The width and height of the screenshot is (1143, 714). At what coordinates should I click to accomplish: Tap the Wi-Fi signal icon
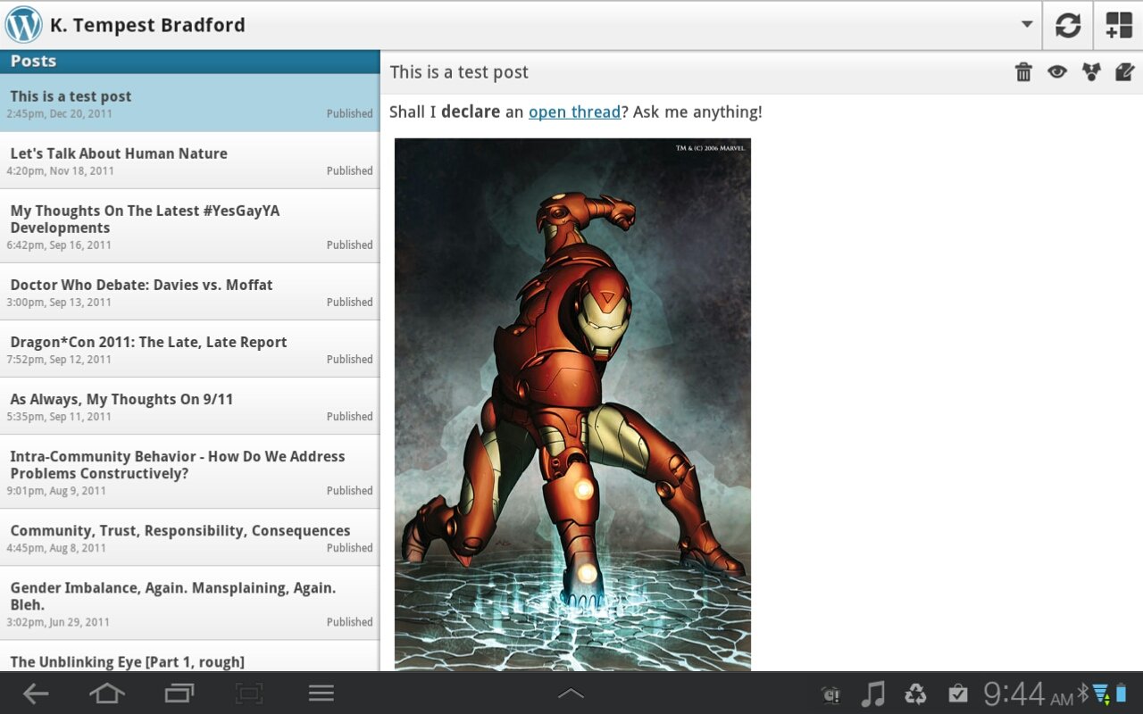(x=1101, y=693)
